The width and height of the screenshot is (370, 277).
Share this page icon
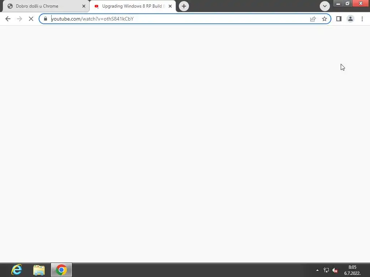click(313, 19)
